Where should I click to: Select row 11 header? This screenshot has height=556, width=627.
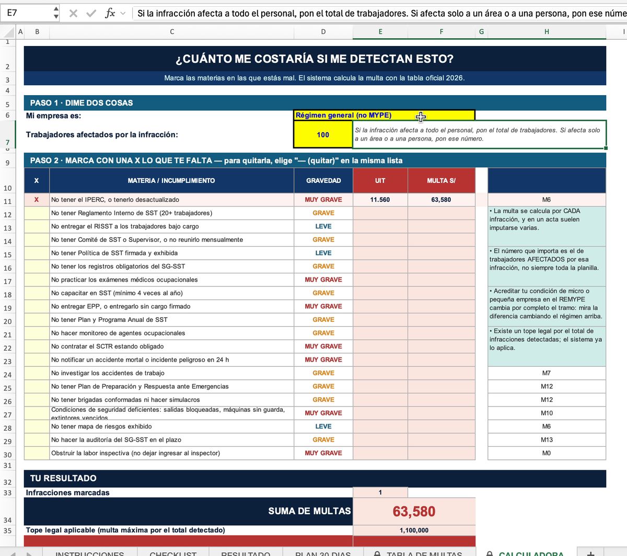point(8,201)
